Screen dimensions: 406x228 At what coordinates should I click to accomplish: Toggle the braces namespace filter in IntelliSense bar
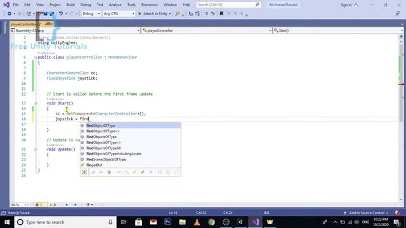tap(160, 172)
